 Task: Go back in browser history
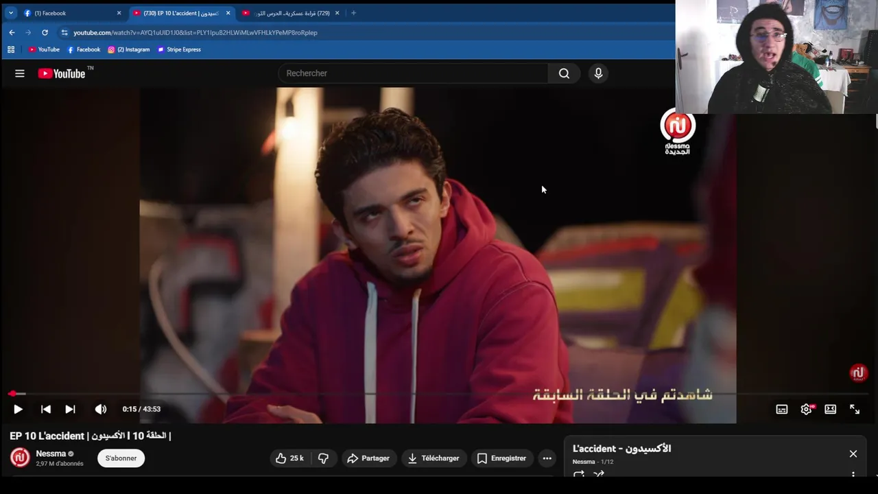(x=12, y=32)
